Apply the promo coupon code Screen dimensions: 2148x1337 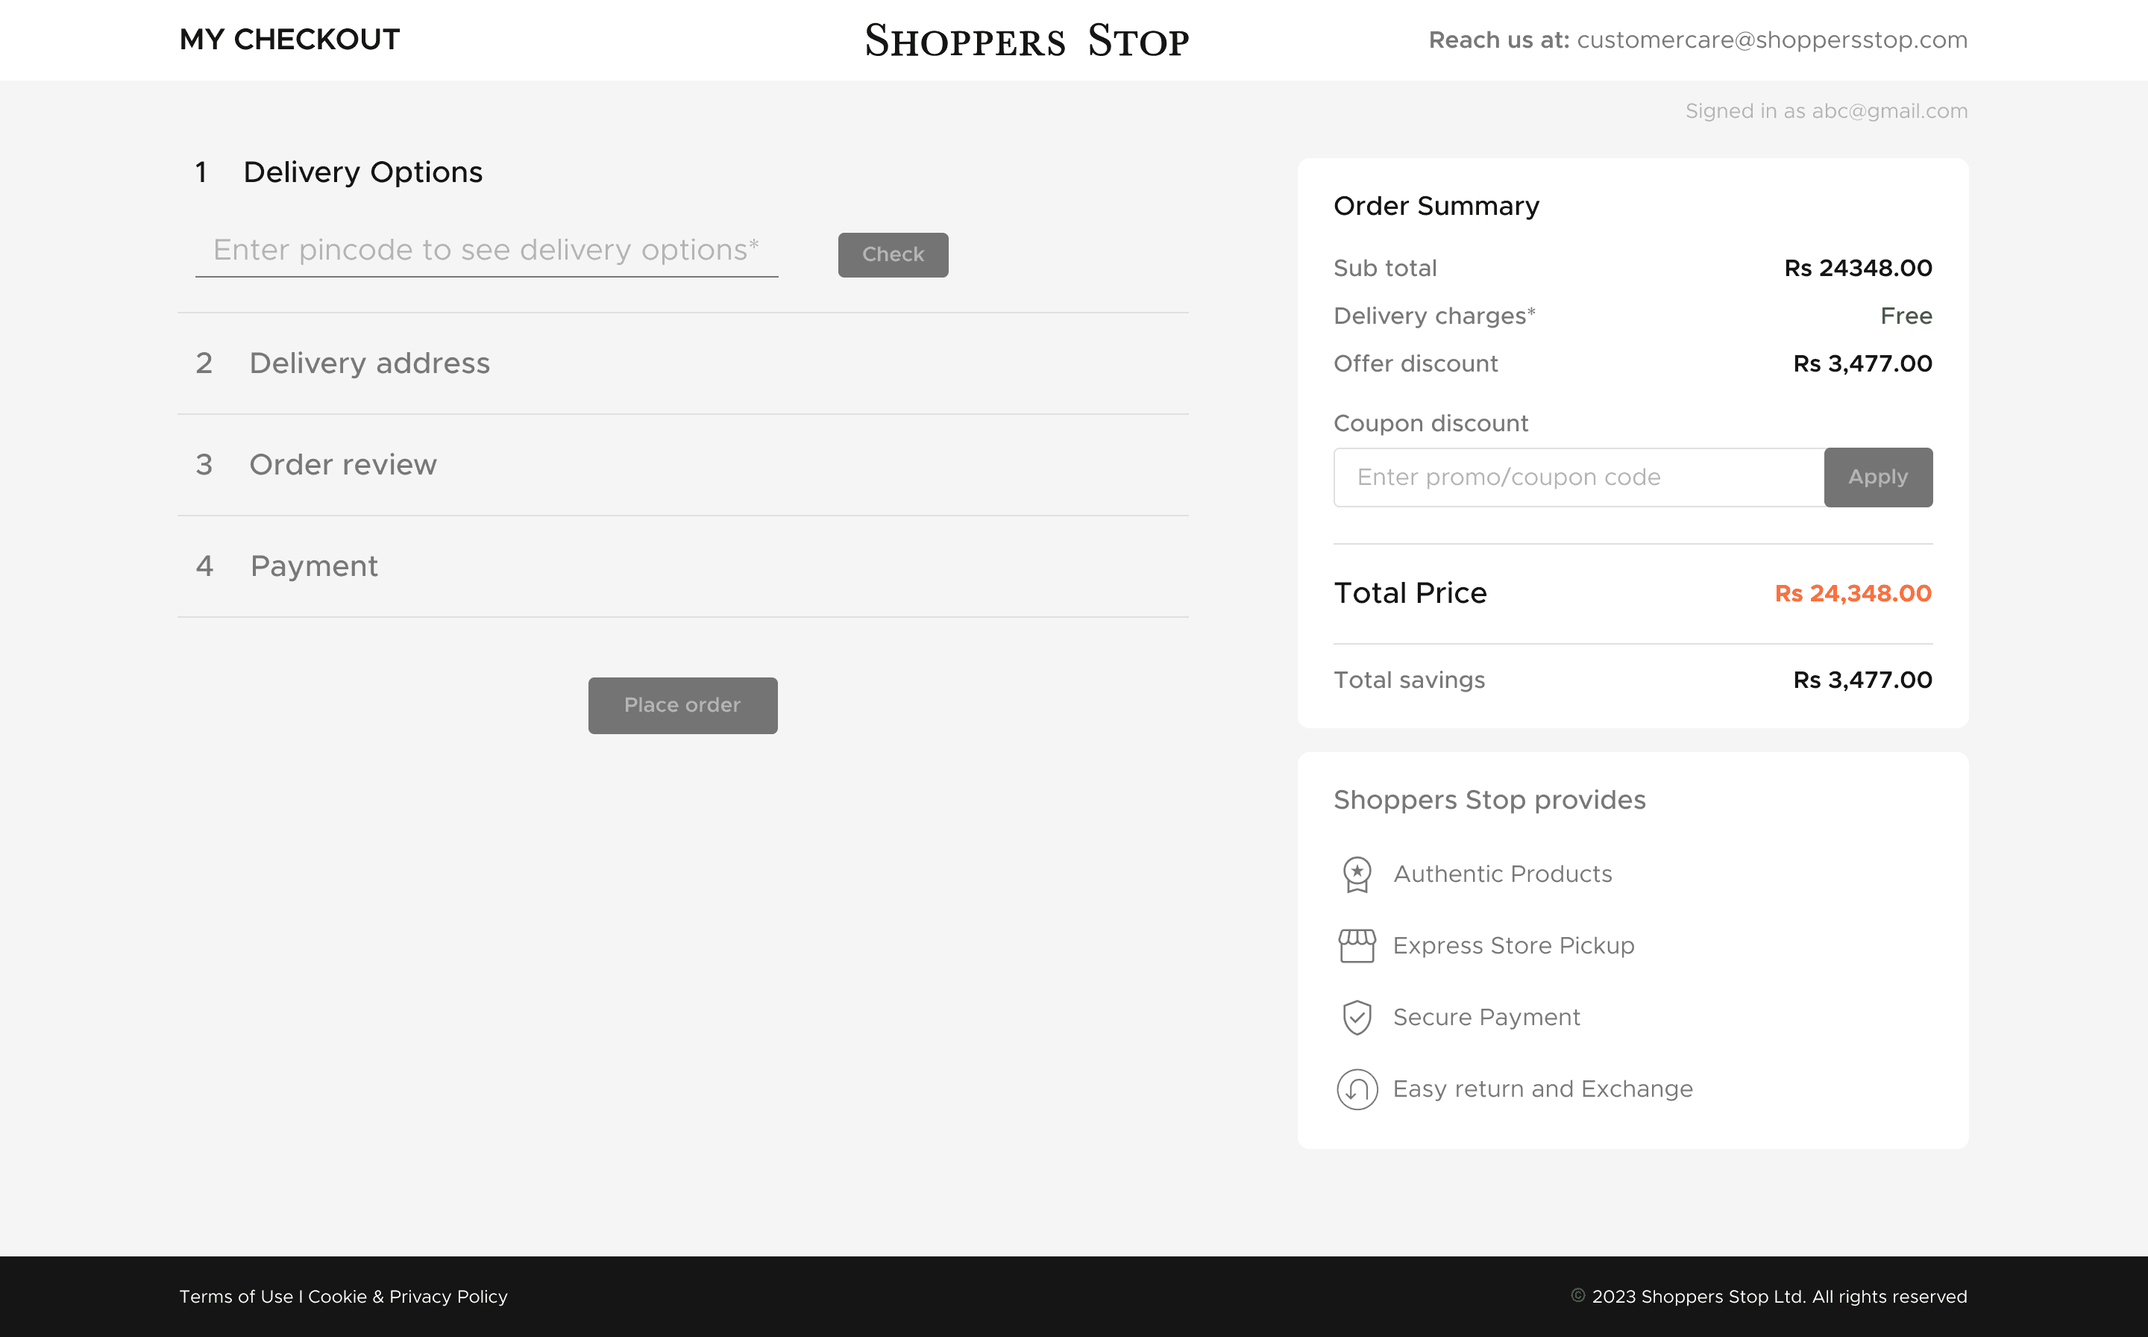coord(1879,477)
